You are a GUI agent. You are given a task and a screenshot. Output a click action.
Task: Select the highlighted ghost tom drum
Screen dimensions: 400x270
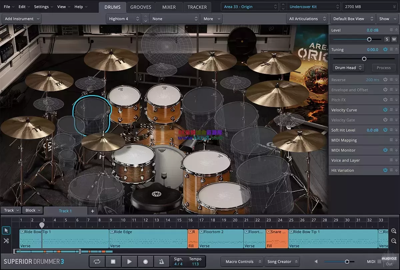pos(92,115)
